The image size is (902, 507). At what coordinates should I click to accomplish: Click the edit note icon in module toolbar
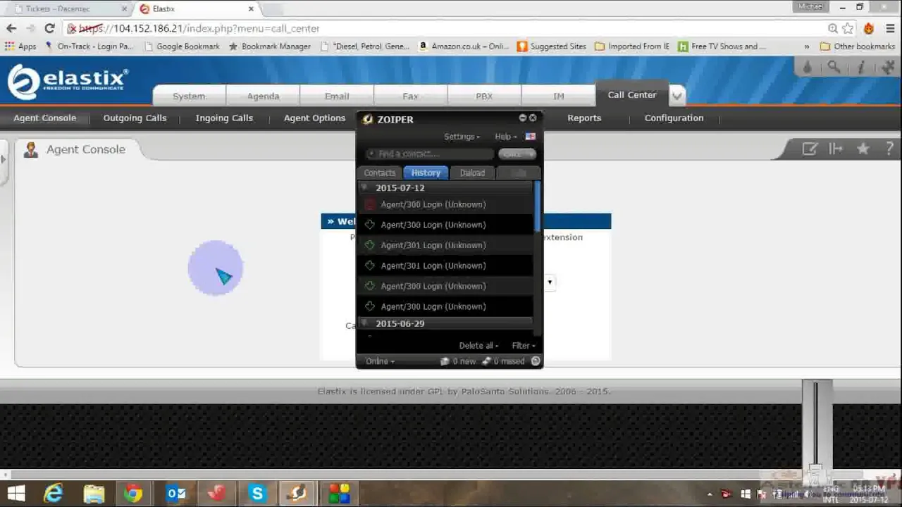pos(810,149)
